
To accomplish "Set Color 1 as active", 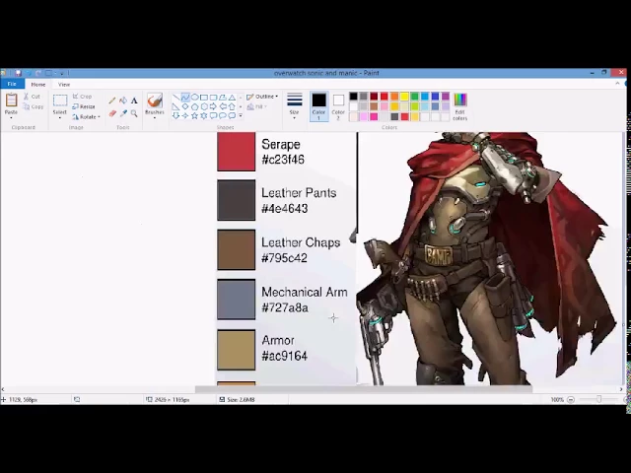I will click(318, 104).
